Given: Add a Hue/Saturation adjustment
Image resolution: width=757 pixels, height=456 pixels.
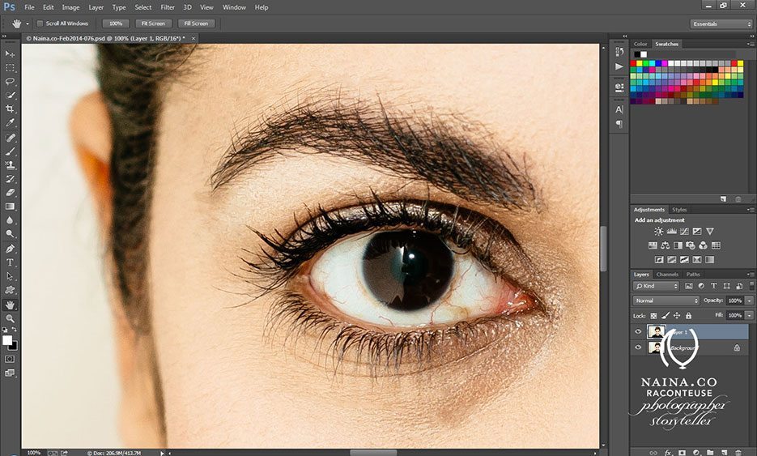Looking at the screenshot, I should 653,245.
